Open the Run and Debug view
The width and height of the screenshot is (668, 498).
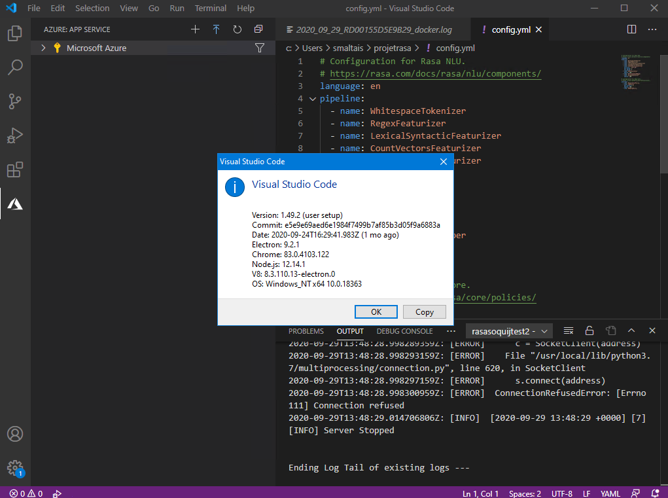[x=15, y=135]
